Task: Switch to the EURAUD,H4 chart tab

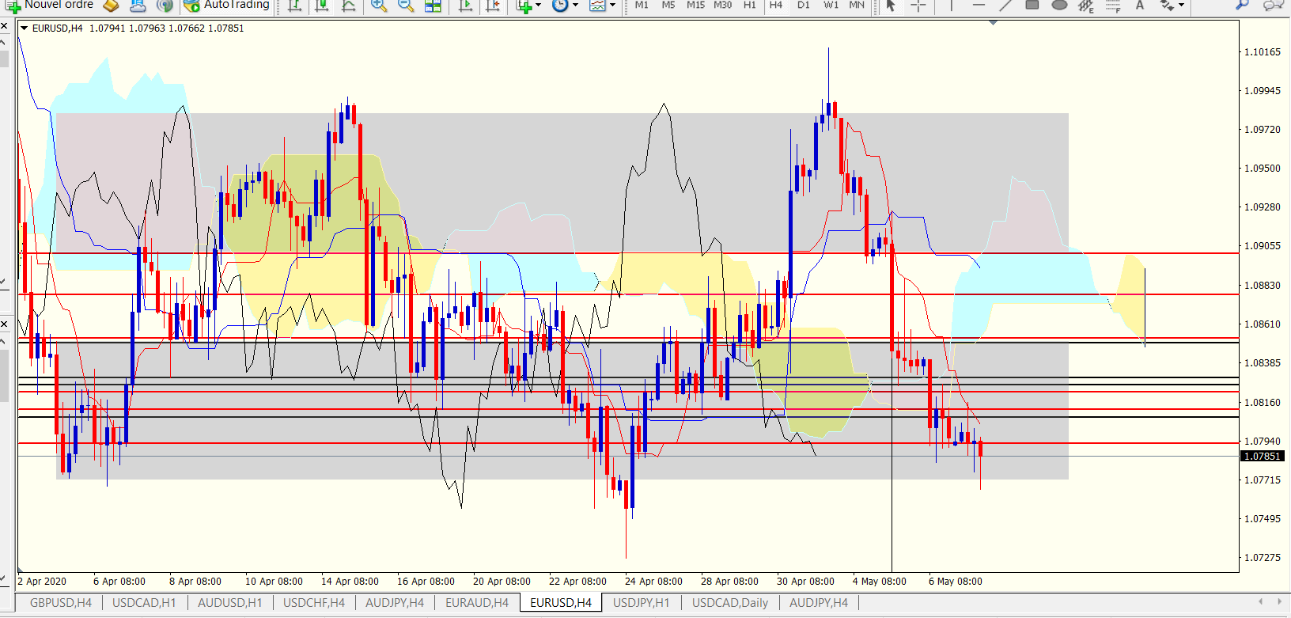Action: pyautogui.click(x=477, y=603)
